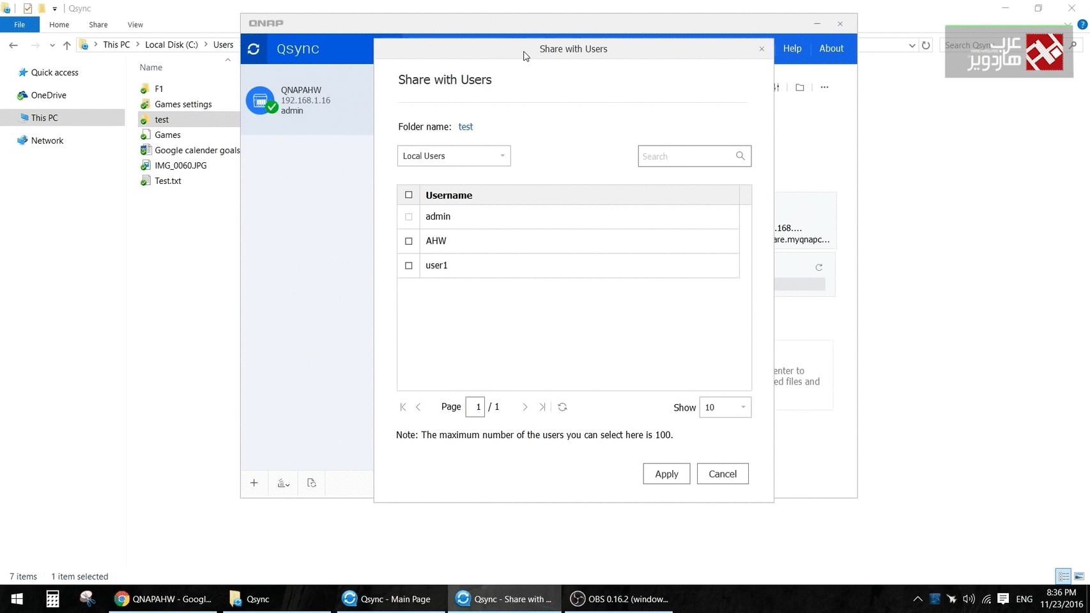Click the file copy icon in Qsync bottom bar
Image resolution: width=1090 pixels, height=613 pixels.
(x=312, y=483)
